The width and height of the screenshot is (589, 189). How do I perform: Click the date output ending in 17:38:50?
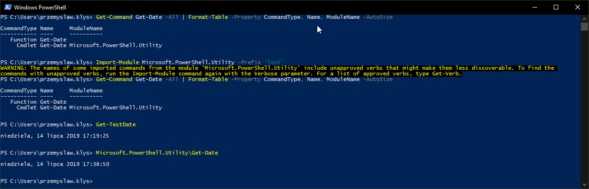55,164
